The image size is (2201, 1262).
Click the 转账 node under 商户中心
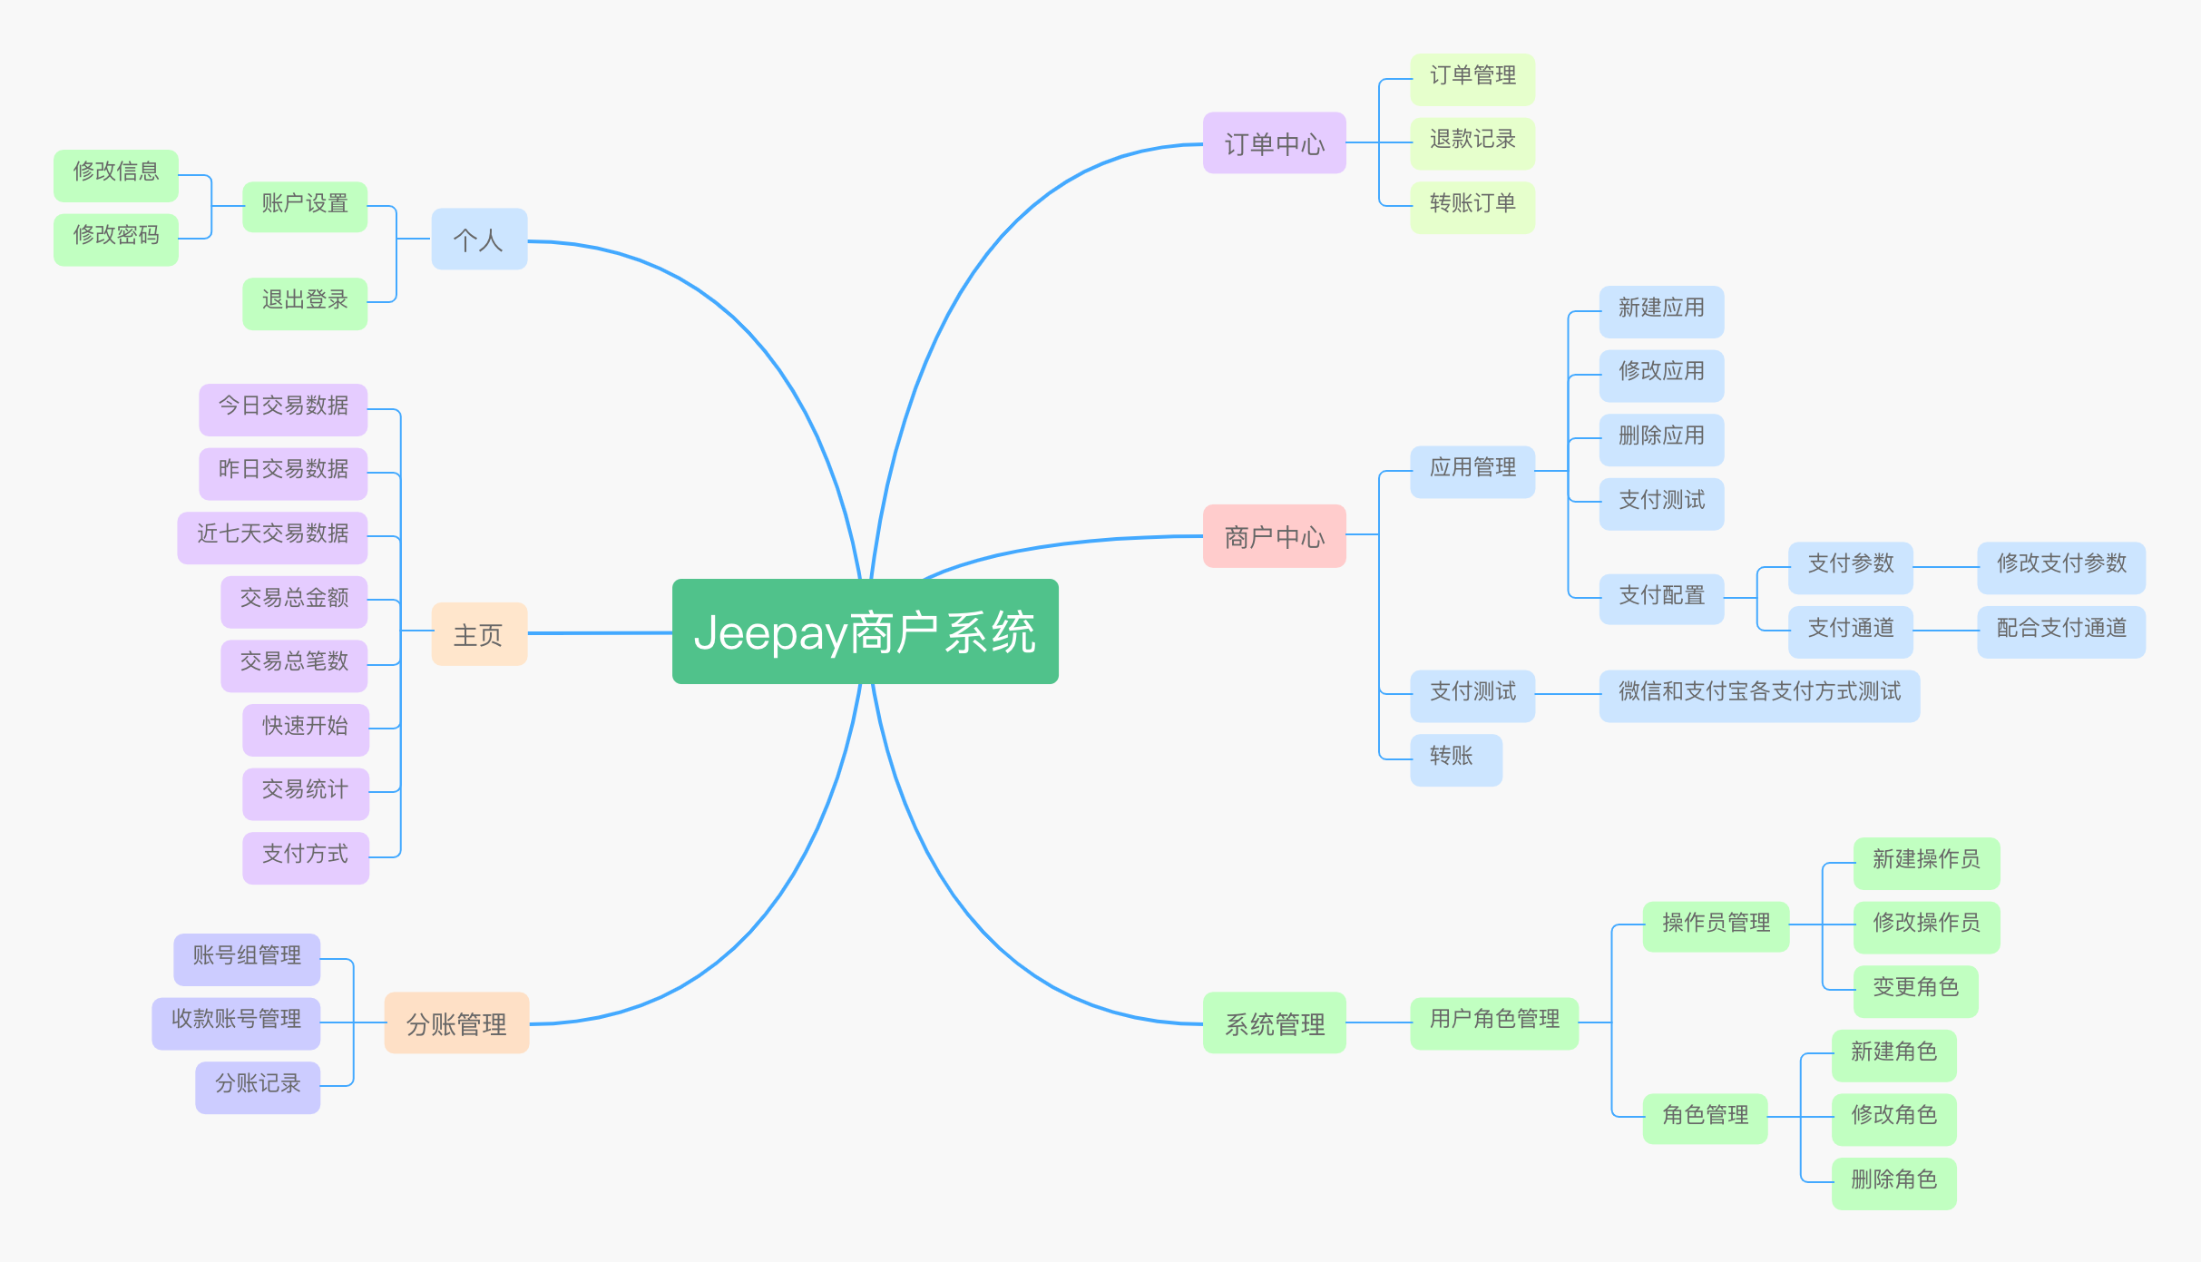click(x=1454, y=758)
